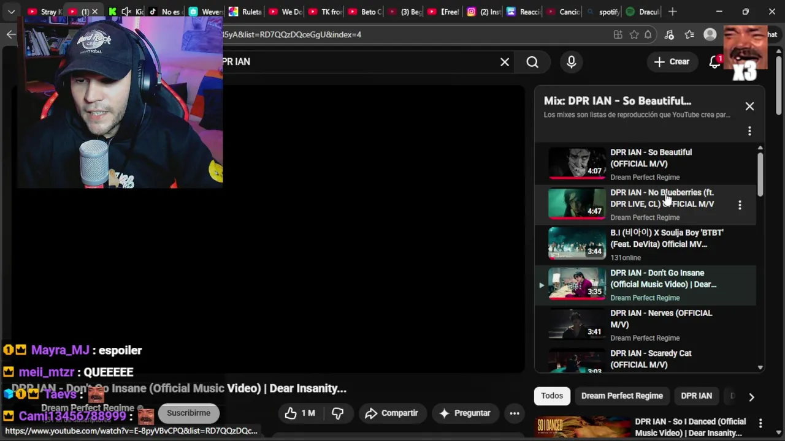Select the Dream Perfect Regime filter chip

(x=622, y=396)
